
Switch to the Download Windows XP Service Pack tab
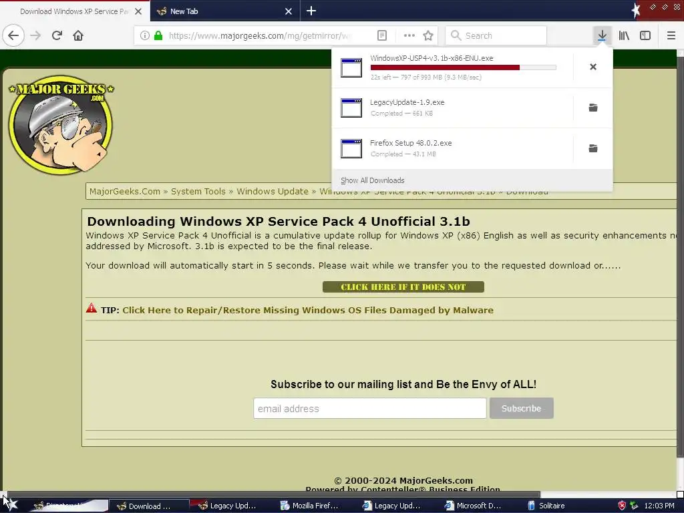74,11
